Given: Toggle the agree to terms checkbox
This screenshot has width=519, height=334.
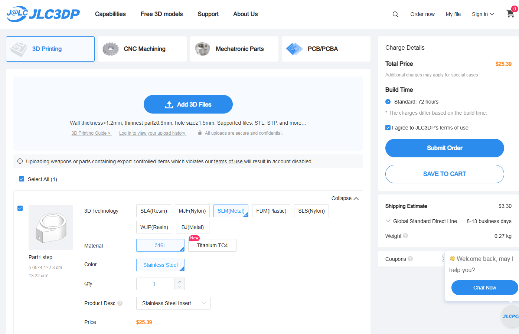Looking at the screenshot, I should pos(388,128).
